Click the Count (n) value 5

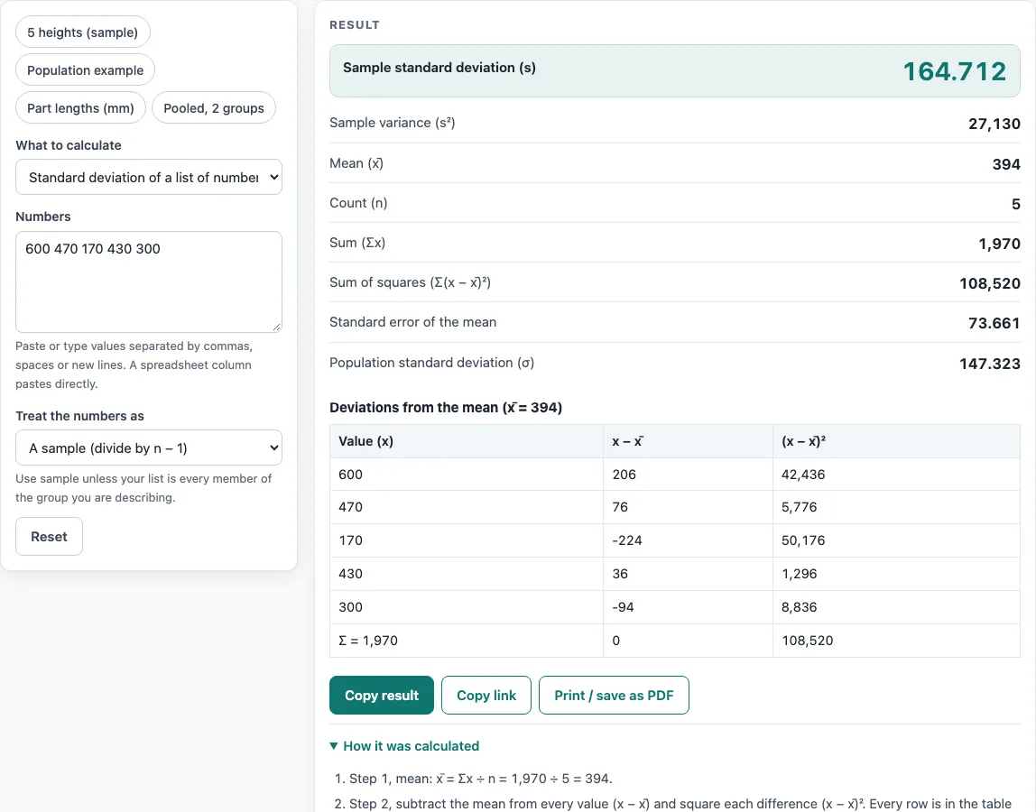(1015, 204)
